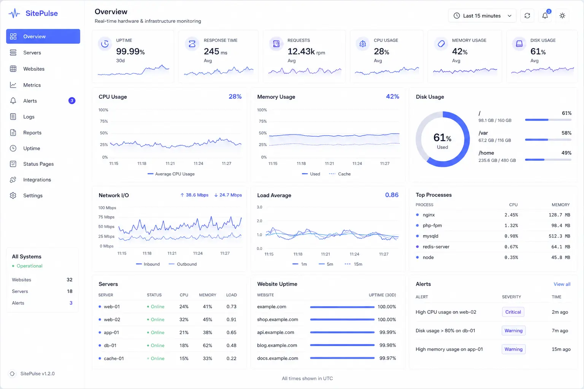Click the redis-server process name
This screenshot has width=584, height=389.
point(436,247)
